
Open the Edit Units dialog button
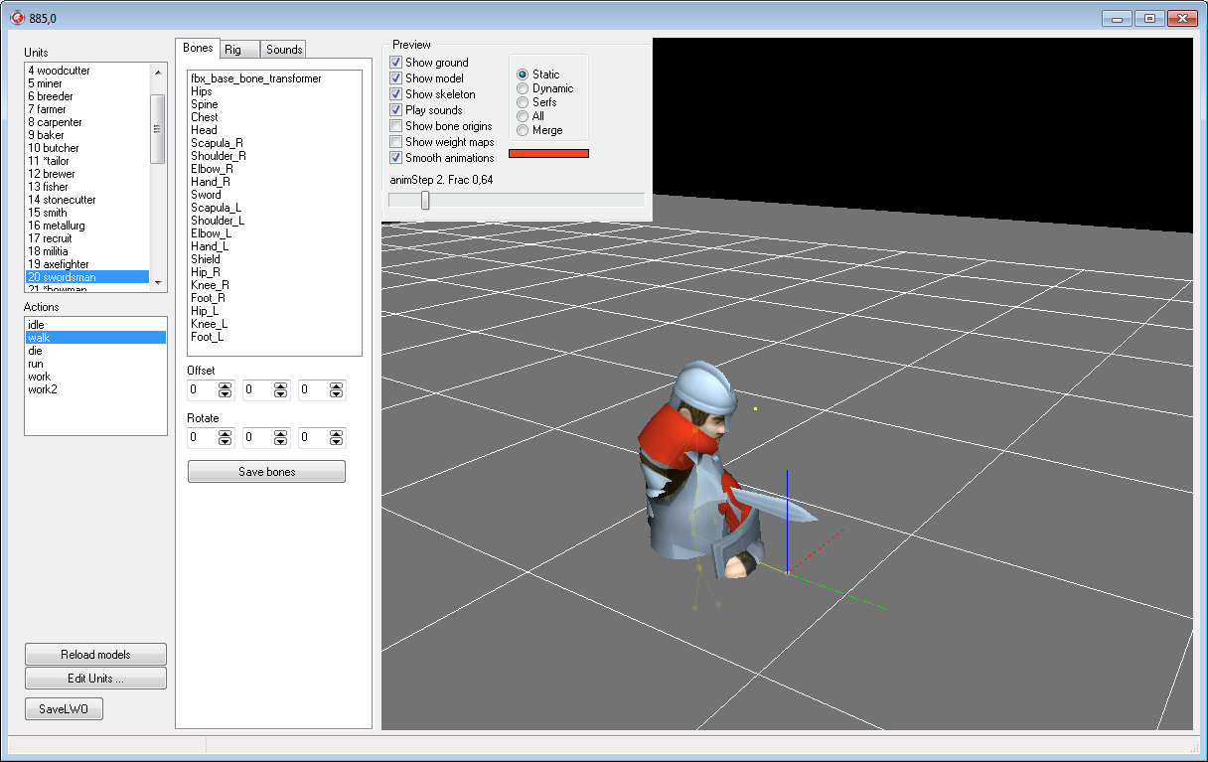pyautogui.click(x=95, y=679)
